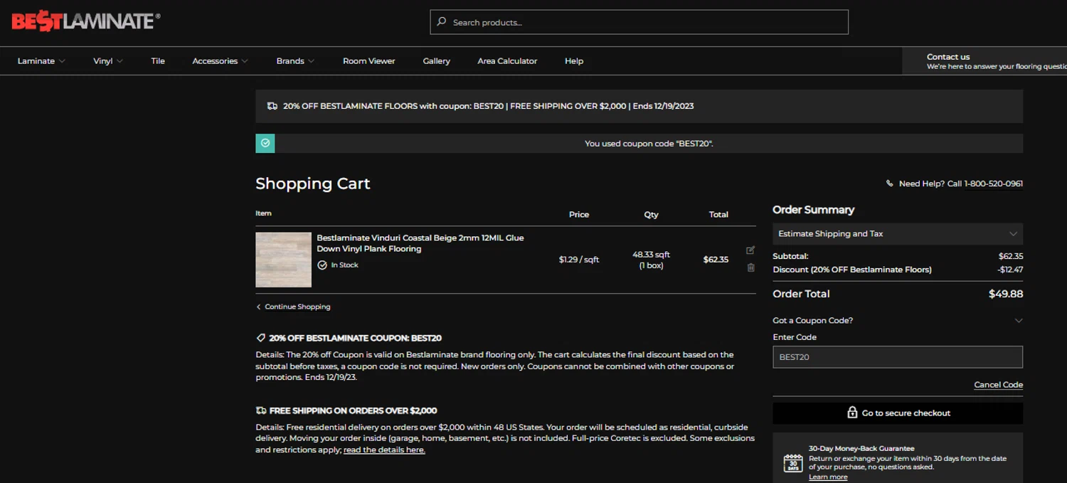Image resolution: width=1067 pixels, height=483 pixels.
Task: Click the green coupon success check icon
Action: (x=265, y=143)
